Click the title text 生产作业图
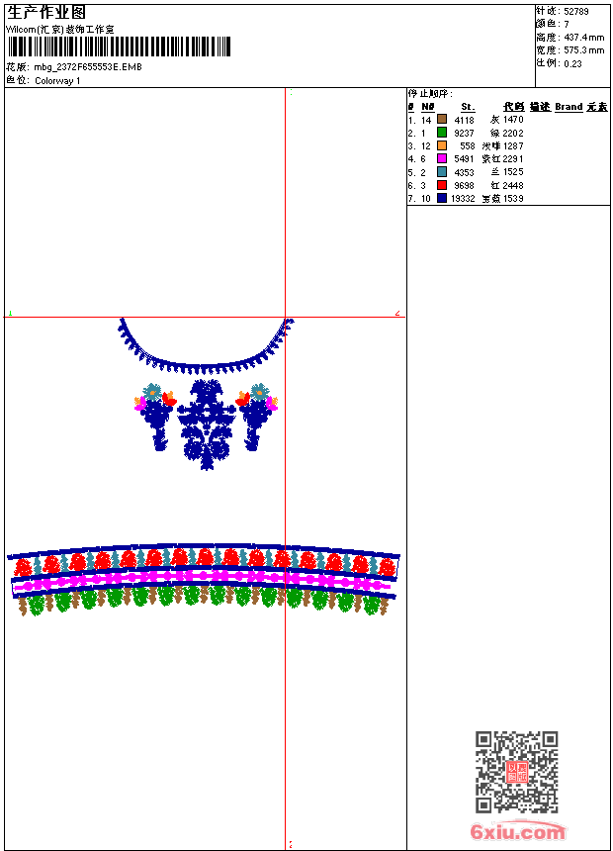 (46, 12)
